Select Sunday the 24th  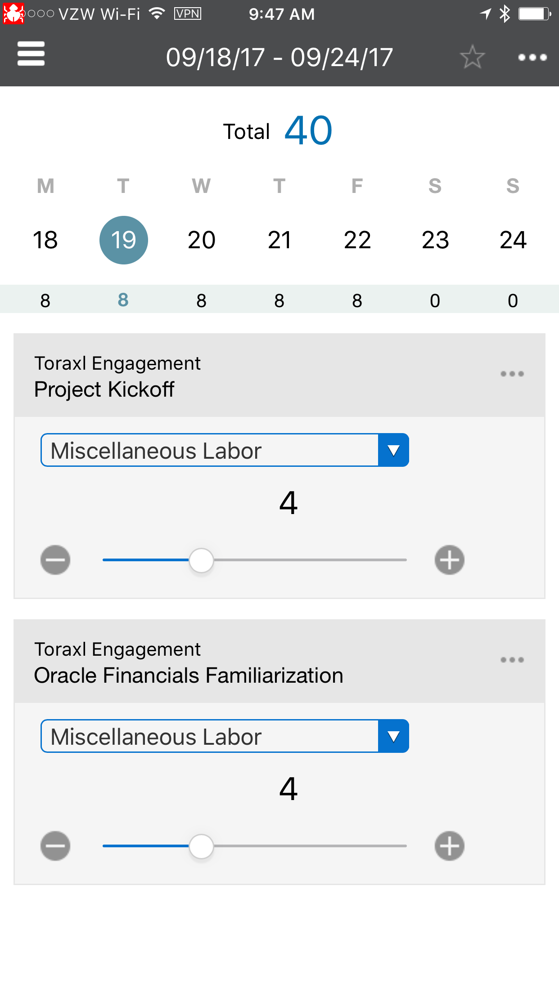(x=513, y=240)
